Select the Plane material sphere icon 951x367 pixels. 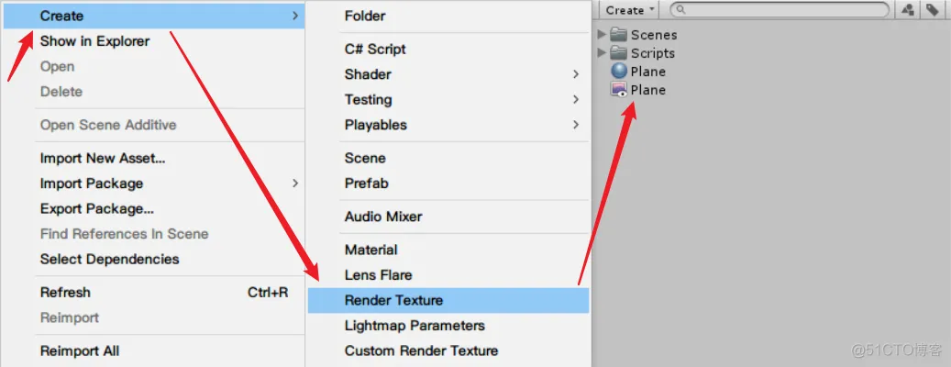619,71
